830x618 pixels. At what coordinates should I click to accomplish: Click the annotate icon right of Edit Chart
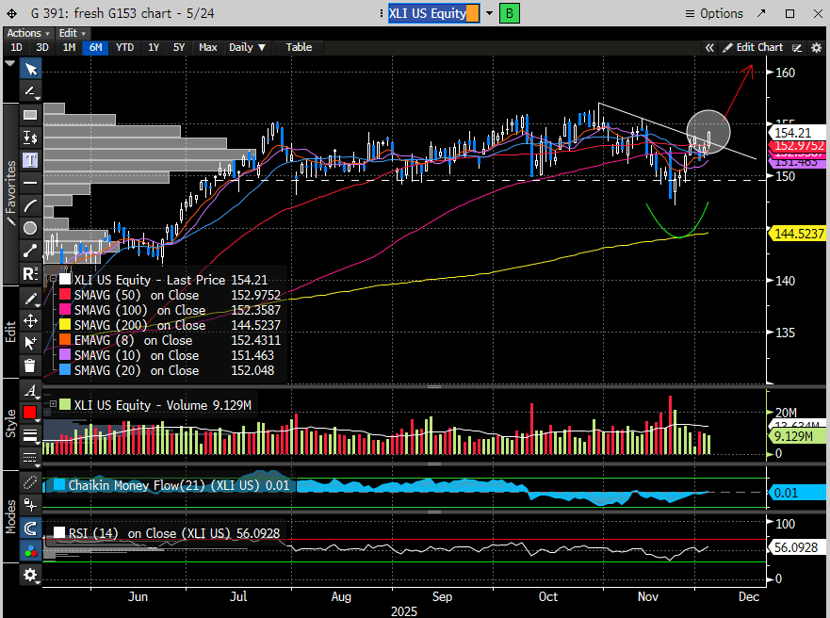click(x=797, y=48)
